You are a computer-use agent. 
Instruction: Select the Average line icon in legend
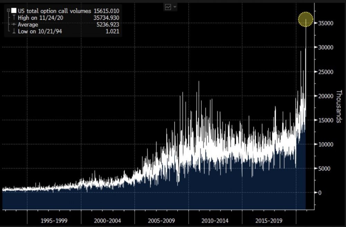pos(14,24)
